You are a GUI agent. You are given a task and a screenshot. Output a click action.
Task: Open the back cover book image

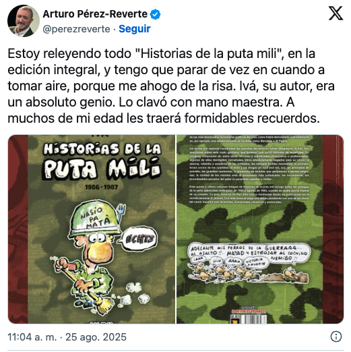pos(260,229)
